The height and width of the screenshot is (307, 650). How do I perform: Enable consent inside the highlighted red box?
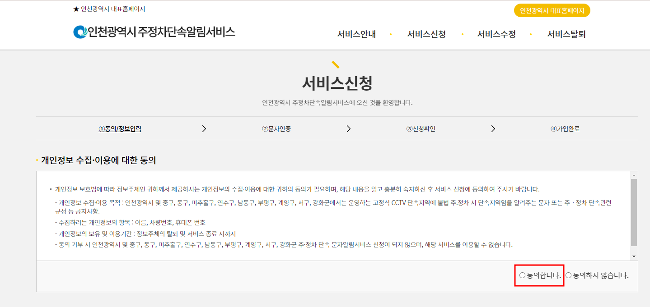pos(522,275)
